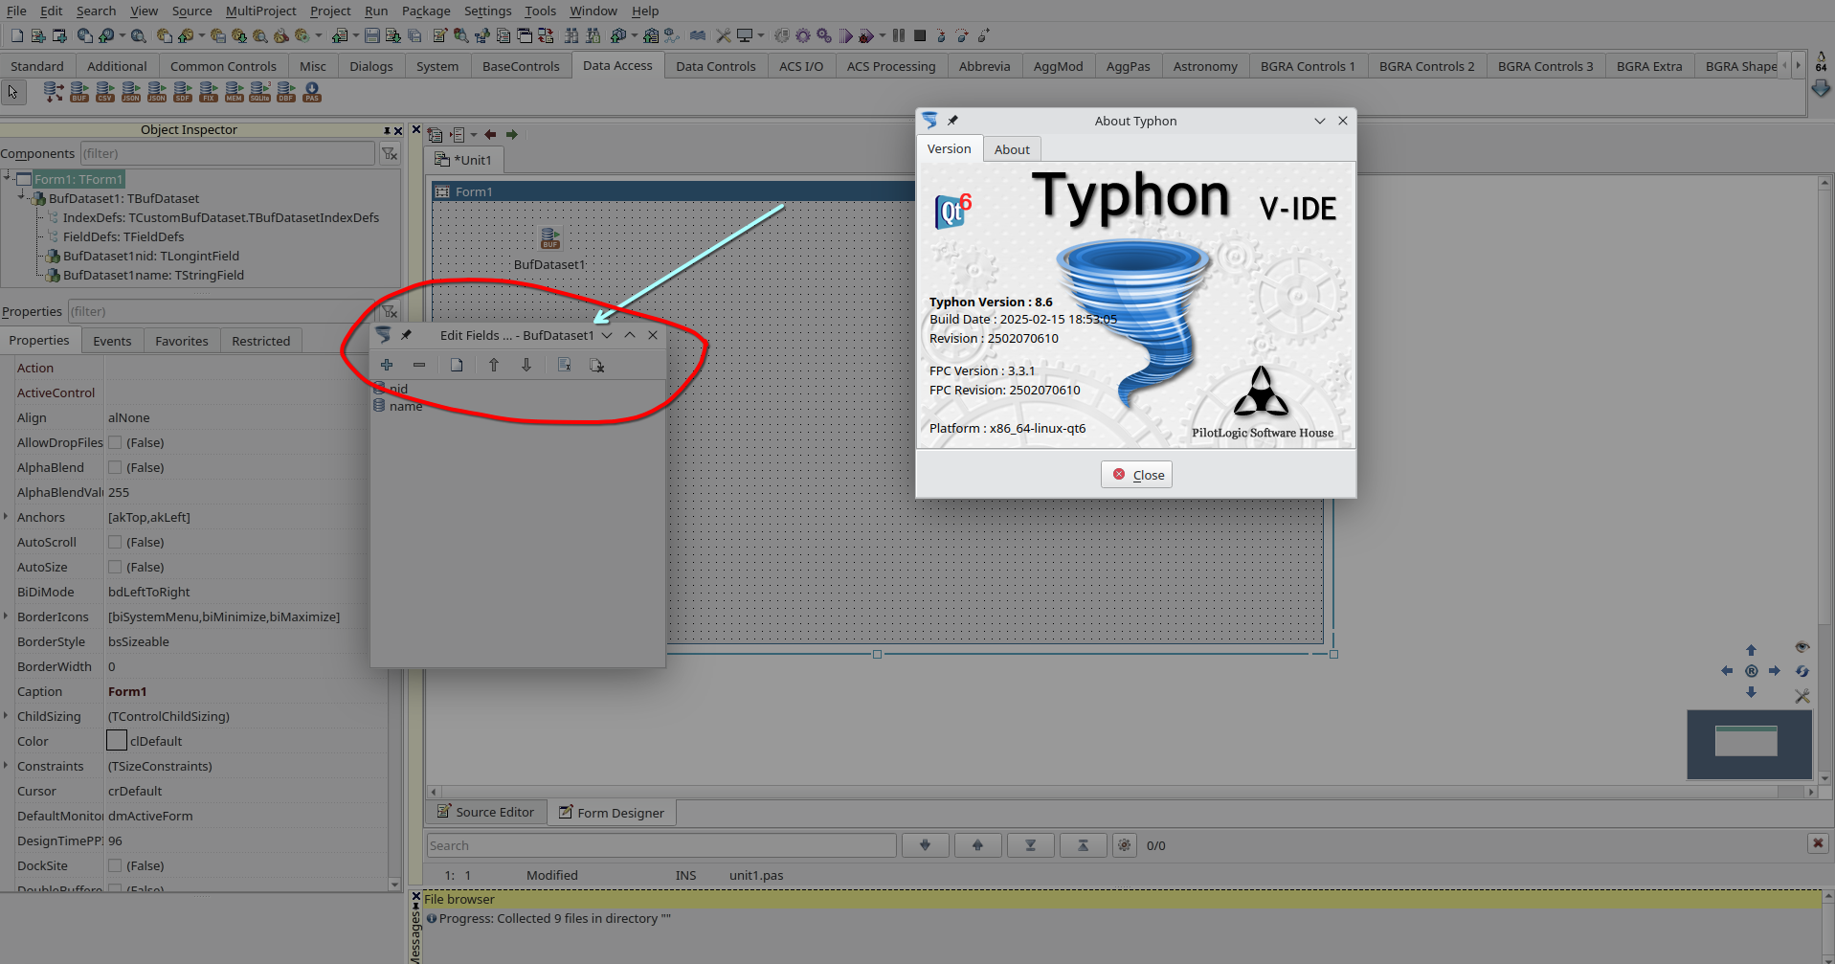This screenshot has width=1835, height=964.
Task: Select the *Unit1 editor tab
Action: [x=464, y=160]
